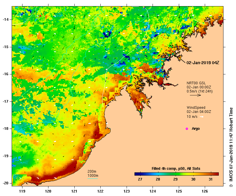Click the colorbar value 28
Viewport: 236px width, 196px height.
click(x=158, y=179)
